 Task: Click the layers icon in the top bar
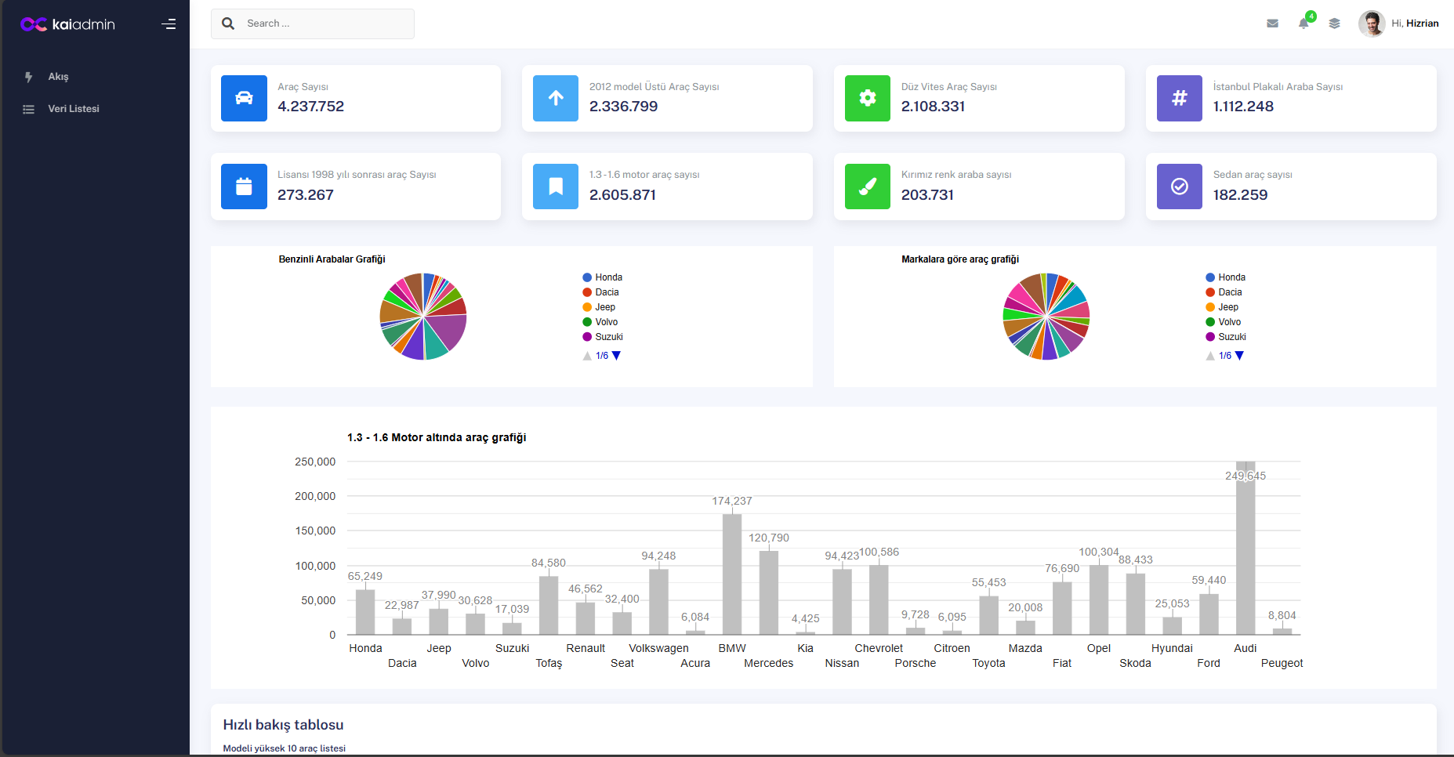1335,24
